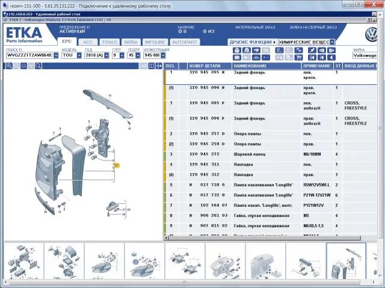This screenshot has width=385, height=288.
Task: Click the toolbar icon right of the pushpin
Action: point(322,51)
